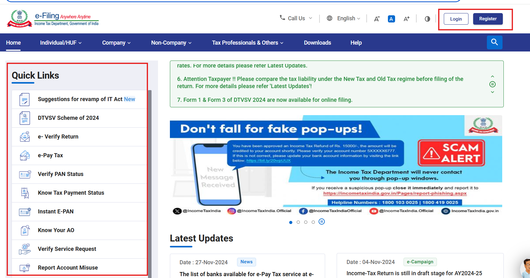This screenshot has width=530, height=278.
Task: Click the DTVSV Scheme icon
Action: (x=25, y=118)
